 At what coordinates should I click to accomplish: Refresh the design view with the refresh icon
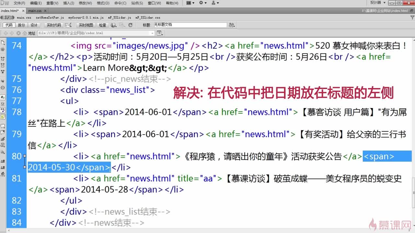pos(130,25)
